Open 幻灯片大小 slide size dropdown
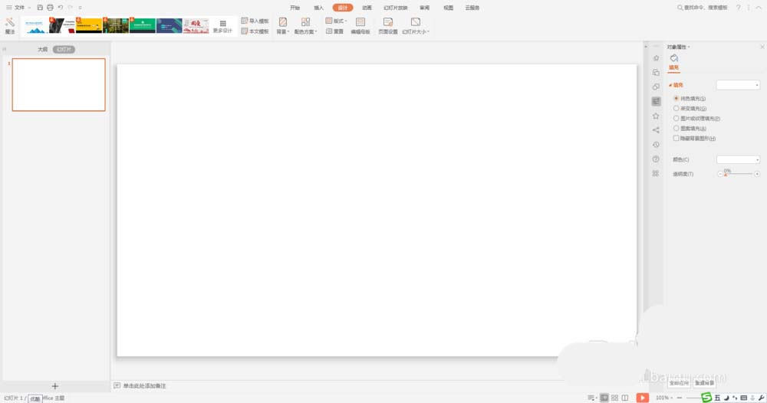The width and height of the screenshot is (767, 403). (416, 26)
